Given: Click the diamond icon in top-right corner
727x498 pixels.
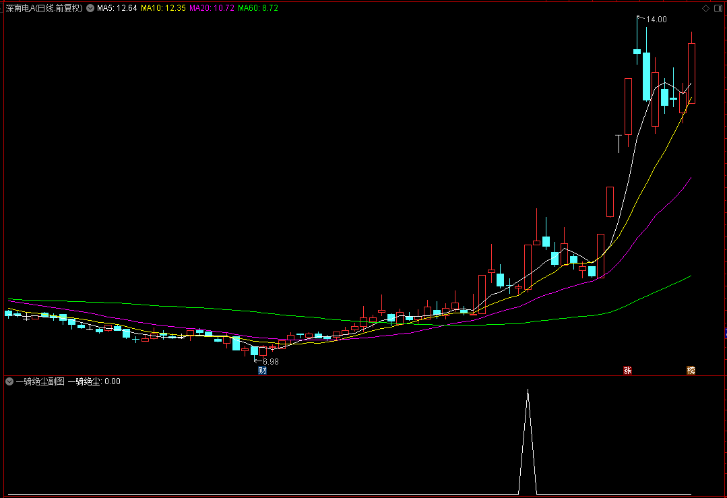Looking at the screenshot, I should (x=705, y=8).
